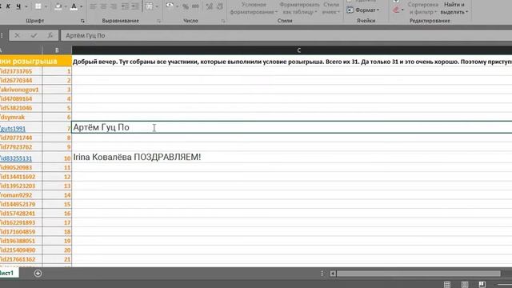This screenshot has width=512, height=288.
Task: Select number cell 15 in column B
Action: point(57,204)
